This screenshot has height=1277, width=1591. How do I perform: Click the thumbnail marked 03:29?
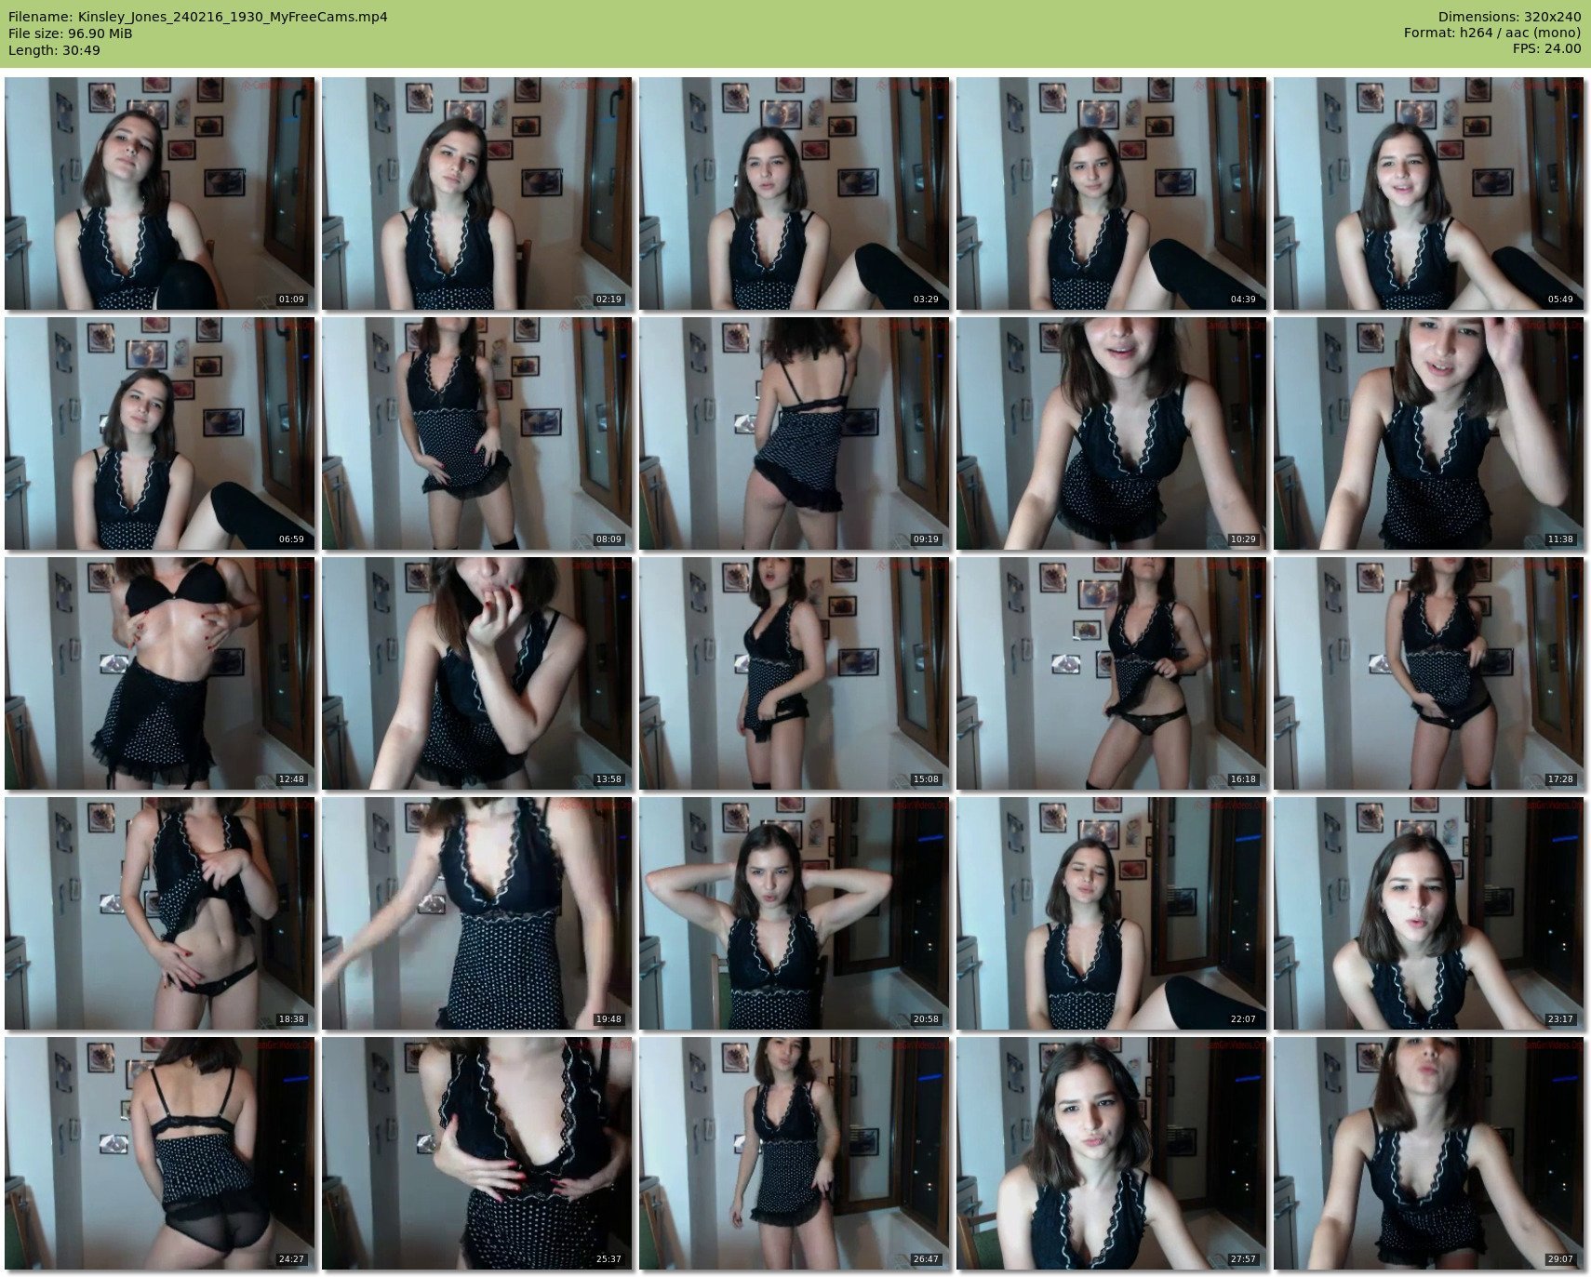(795, 193)
